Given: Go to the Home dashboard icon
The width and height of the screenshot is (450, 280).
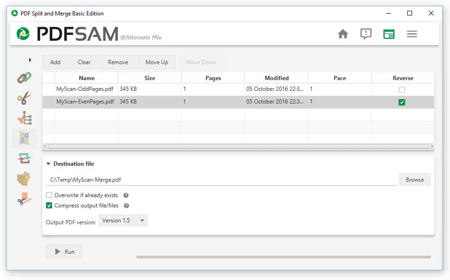Looking at the screenshot, I should [343, 34].
